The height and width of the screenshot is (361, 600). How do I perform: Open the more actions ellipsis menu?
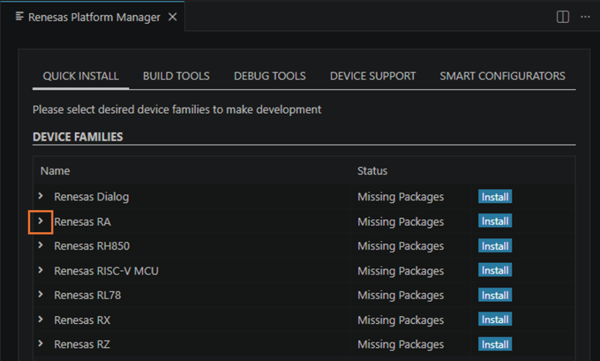(585, 17)
